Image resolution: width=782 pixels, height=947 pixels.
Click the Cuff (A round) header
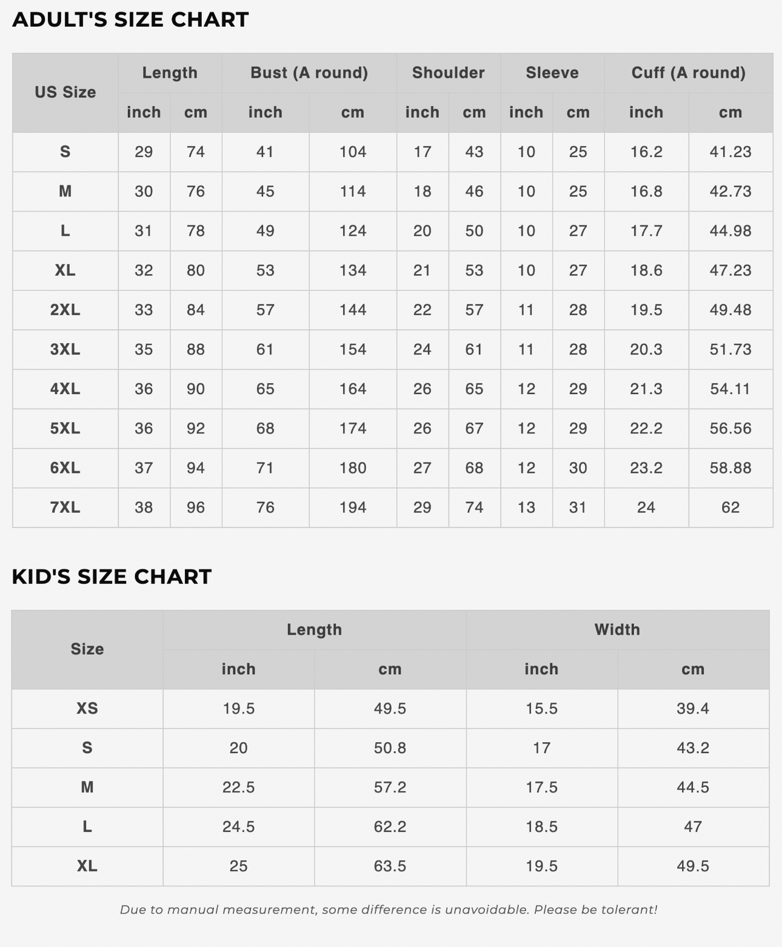coord(688,73)
